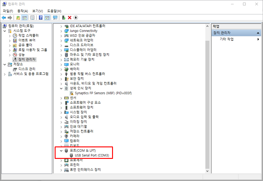
Task: Open the 보기(V) menu
Action: click(x=38, y=11)
